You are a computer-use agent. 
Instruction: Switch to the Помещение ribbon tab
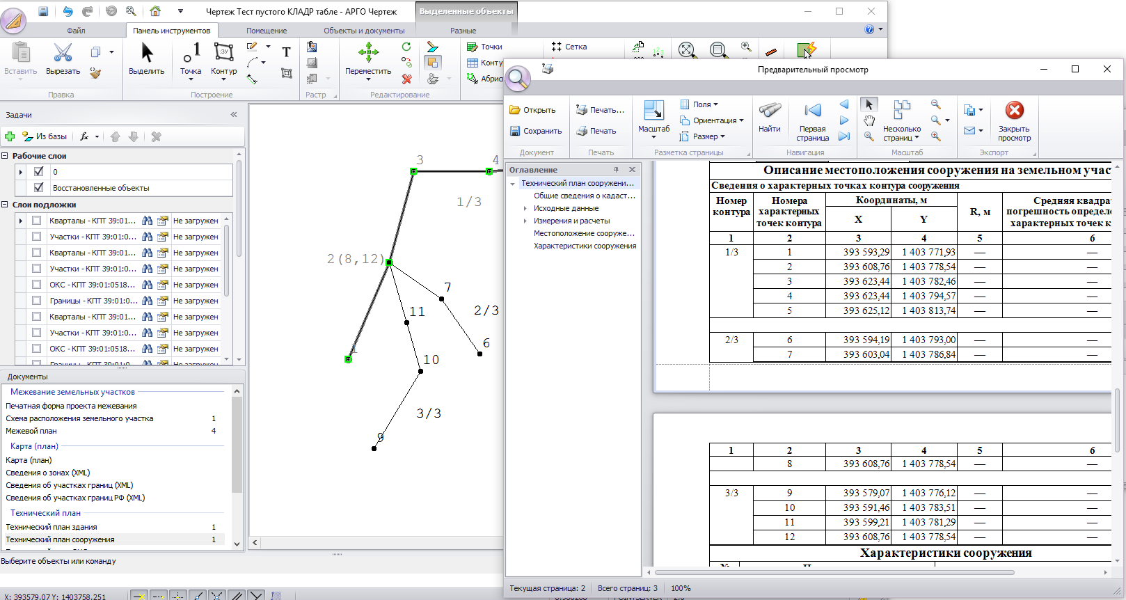[x=267, y=31]
